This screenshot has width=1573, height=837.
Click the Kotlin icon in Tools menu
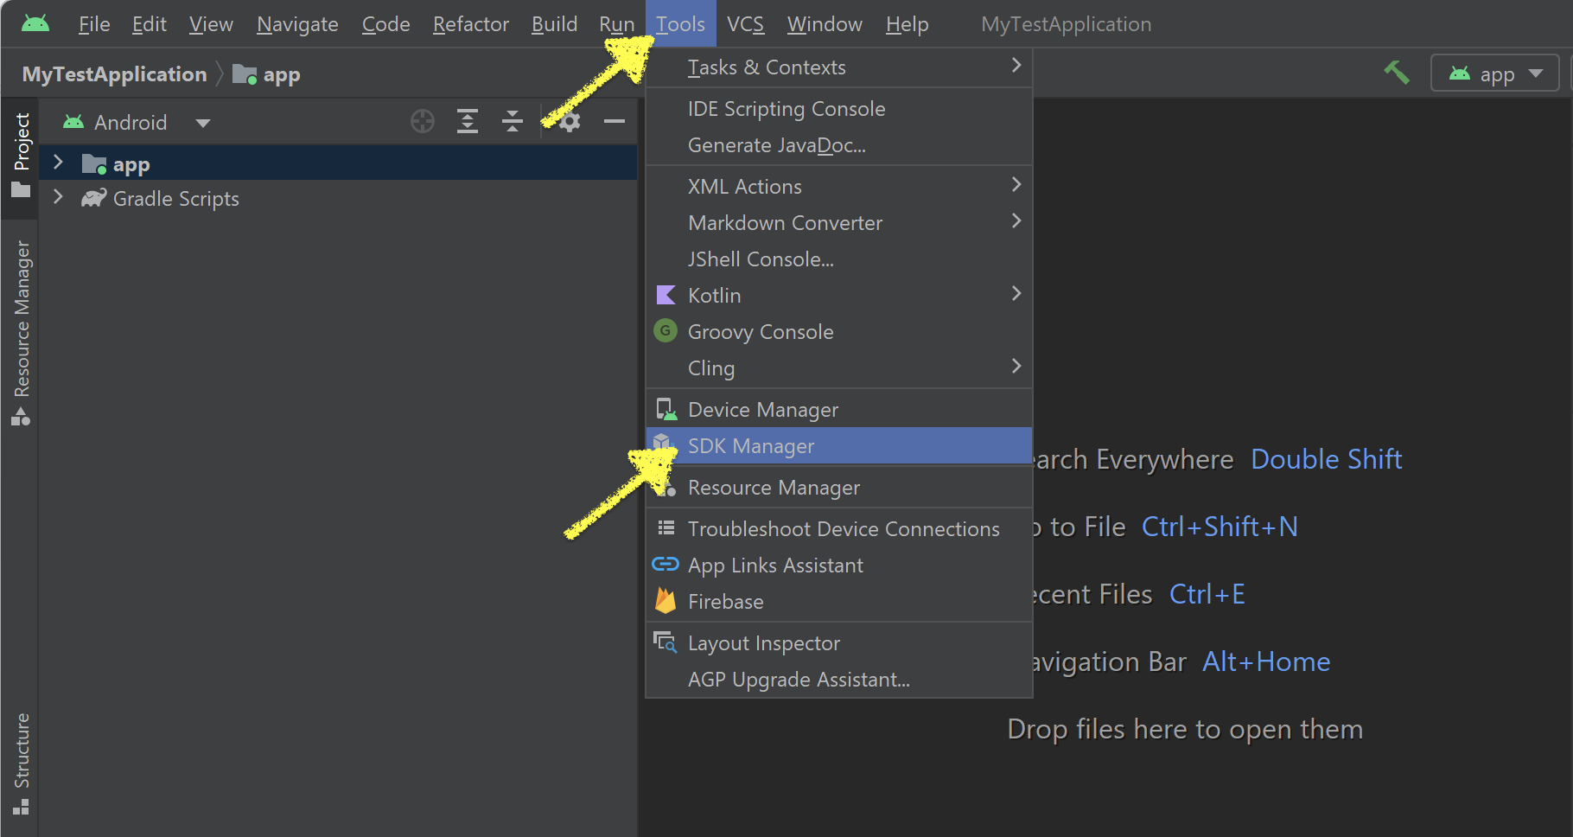click(x=665, y=295)
